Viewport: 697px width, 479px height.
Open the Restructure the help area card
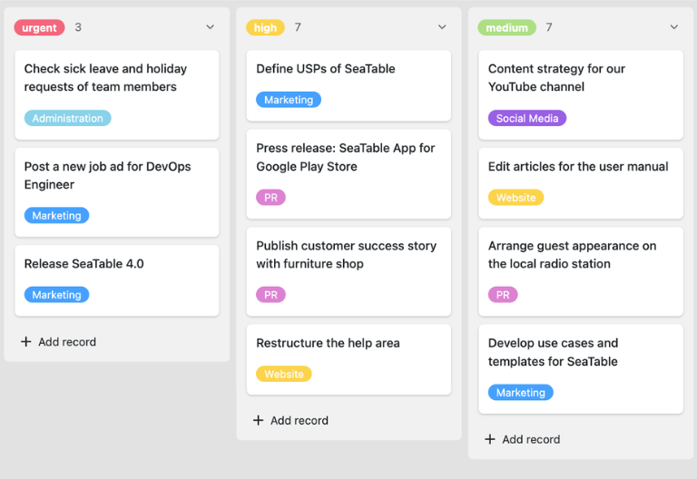tap(348, 359)
